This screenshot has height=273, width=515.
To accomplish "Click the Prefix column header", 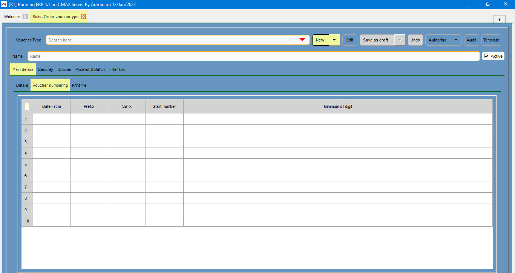I will click(89, 106).
